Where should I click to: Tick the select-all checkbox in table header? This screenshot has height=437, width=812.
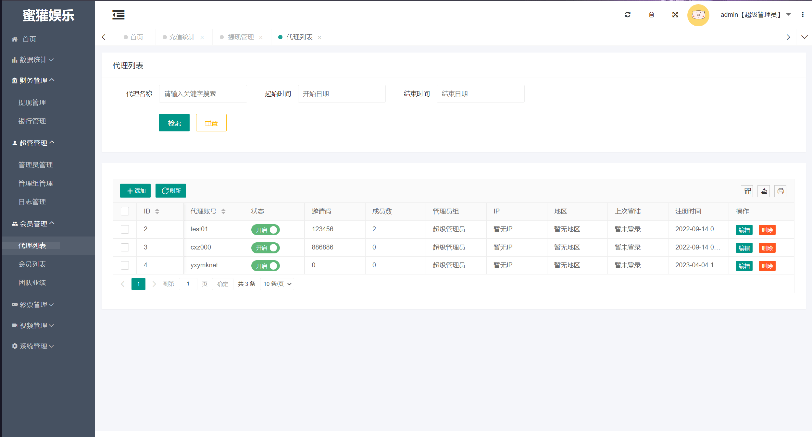click(x=125, y=211)
